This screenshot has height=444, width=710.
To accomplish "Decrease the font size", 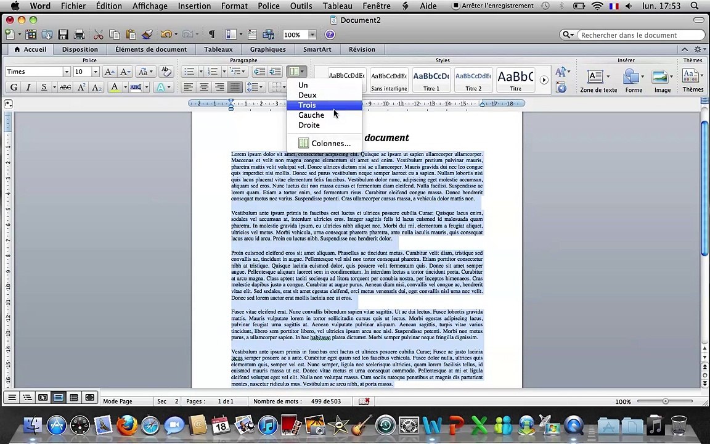I will coord(125,72).
